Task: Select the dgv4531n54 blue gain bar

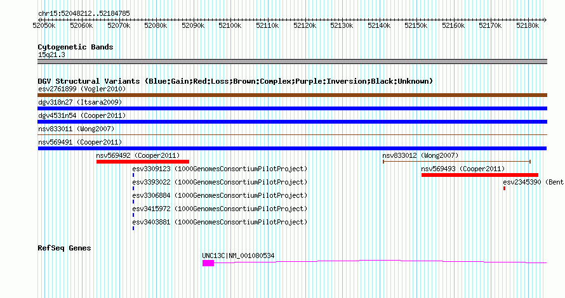Action: [x=292, y=122]
